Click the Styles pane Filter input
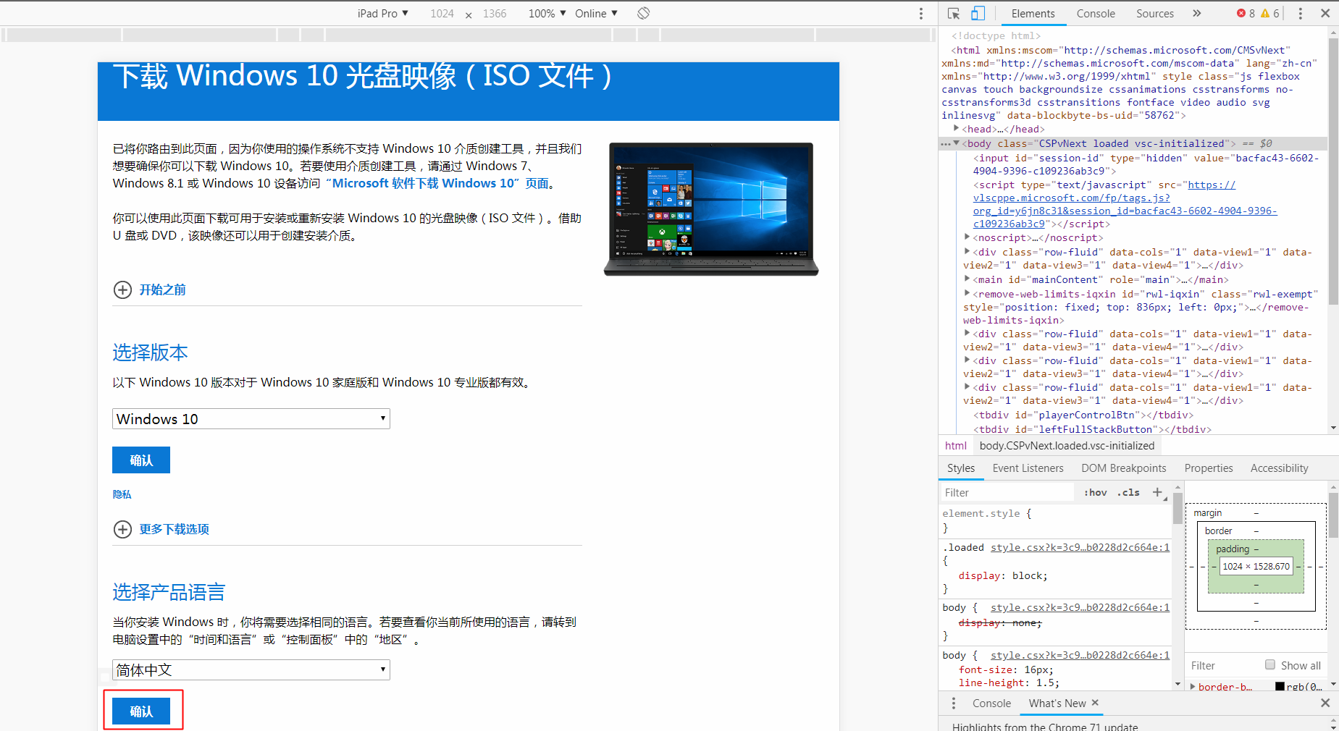This screenshot has height=731, width=1339. point(1007,492)
